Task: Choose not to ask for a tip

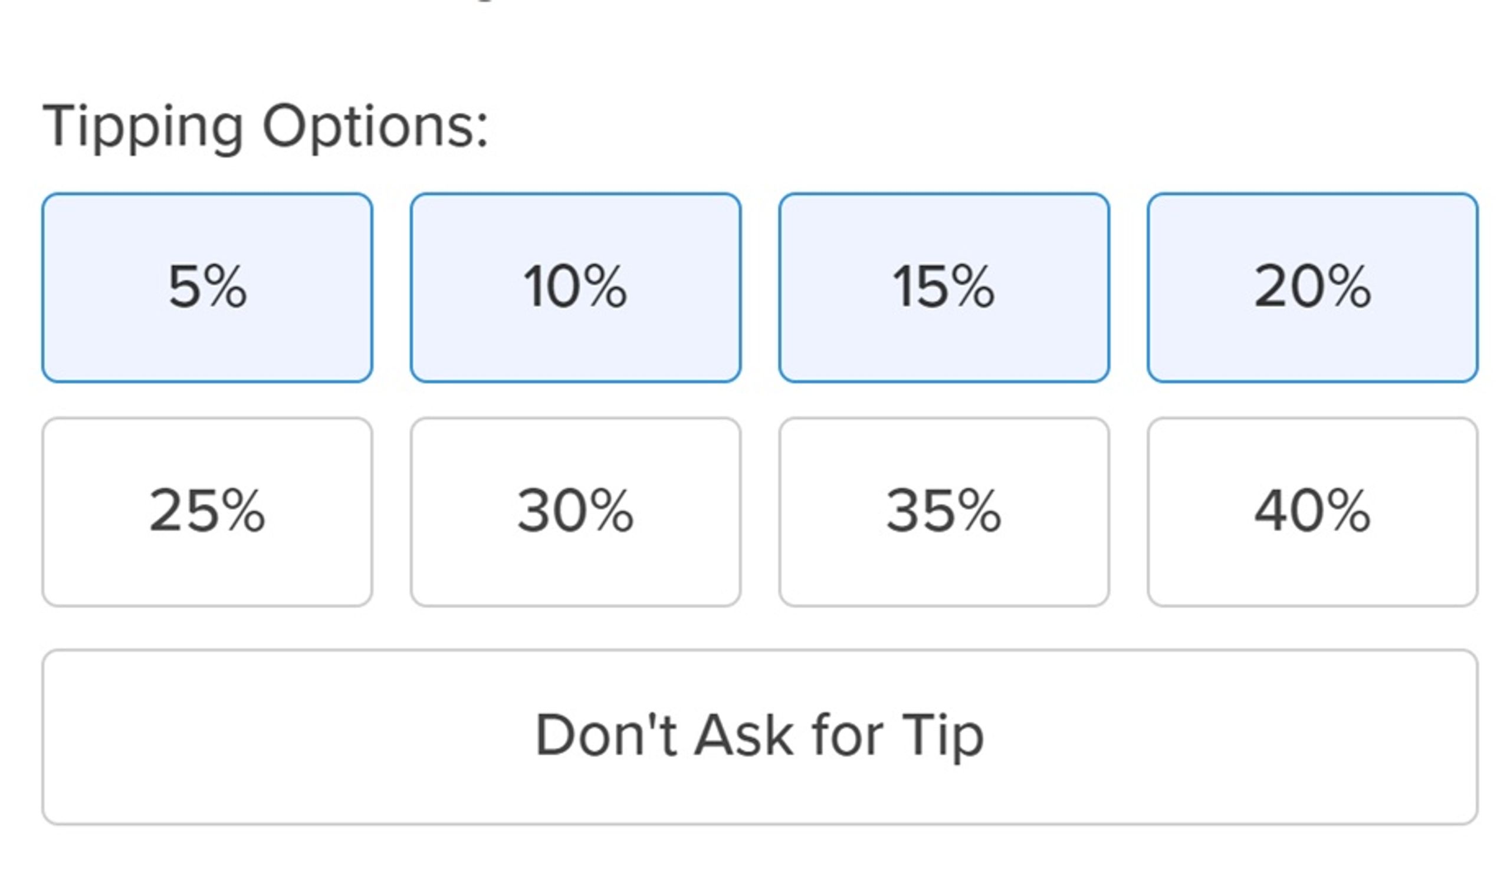Action: 760,736
